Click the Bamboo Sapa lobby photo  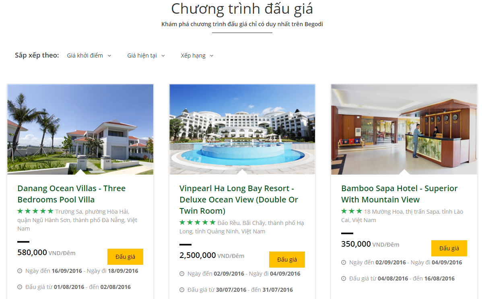(x=404, y=129)
